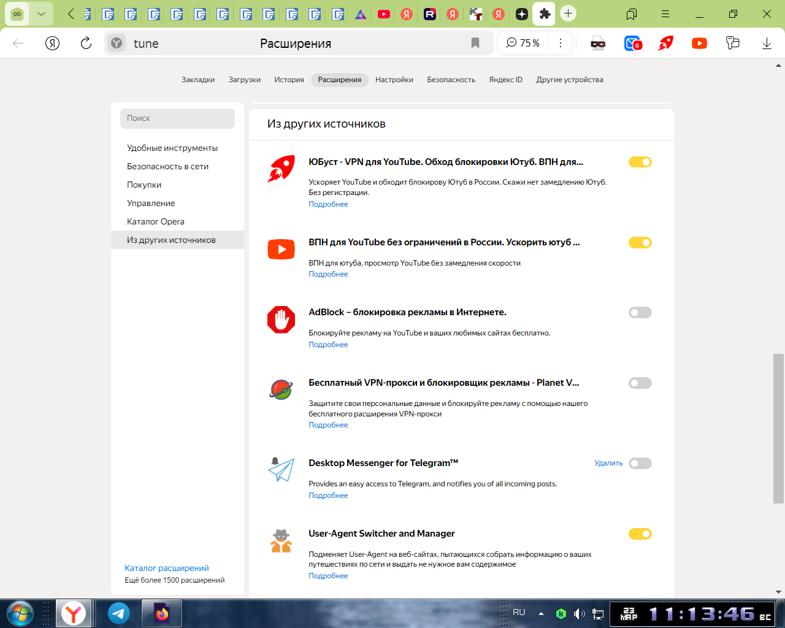Turn on Desktop Messenger for Telegram toggle
This screenshot has height=628, width=785.
(640, 464)
